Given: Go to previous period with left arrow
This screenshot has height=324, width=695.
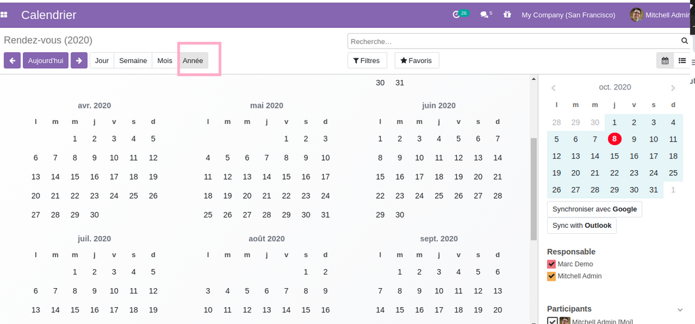Looking at the screenshot, I should (12, 61).
